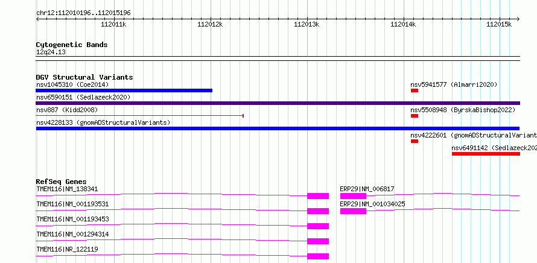Click the nsv5508948 (ByrskaBishop2022) label
Image resolution: width=537 pixels, height=263 pixels.
(463, 110)
